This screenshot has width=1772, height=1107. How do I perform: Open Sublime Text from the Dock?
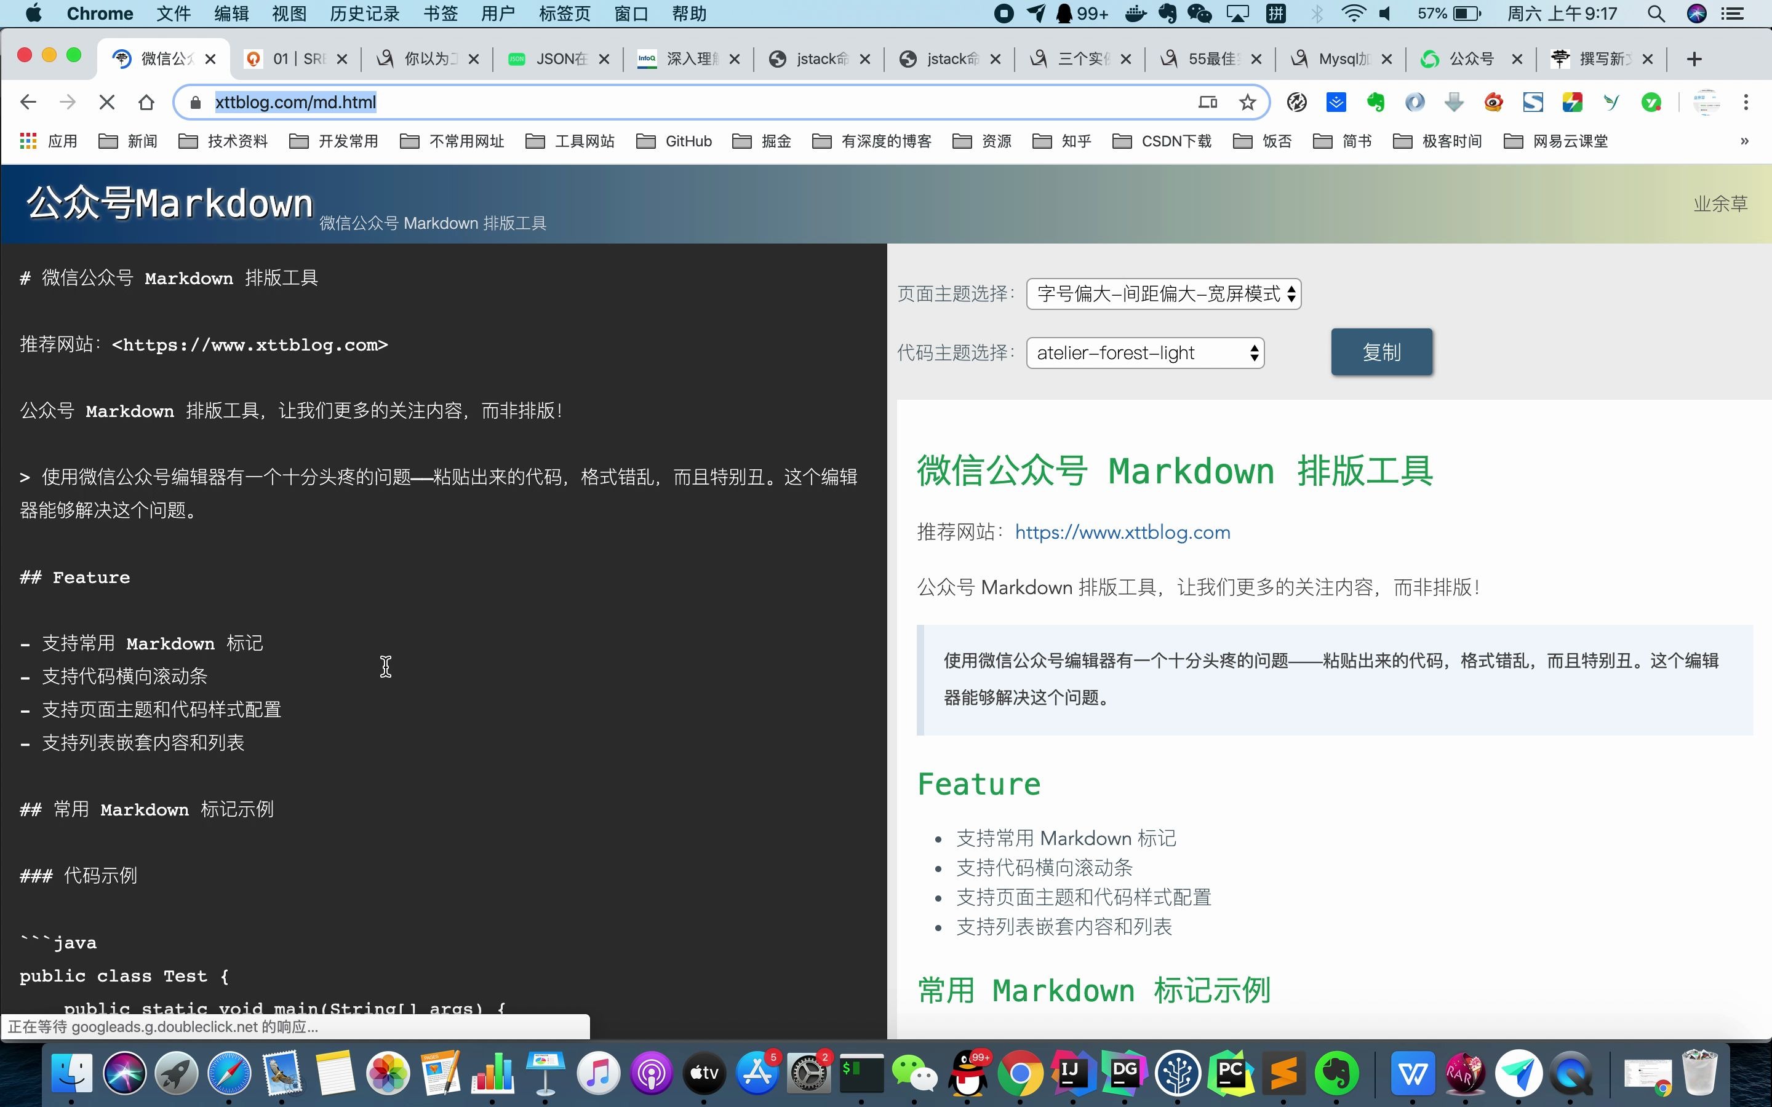(1283, 1074)
